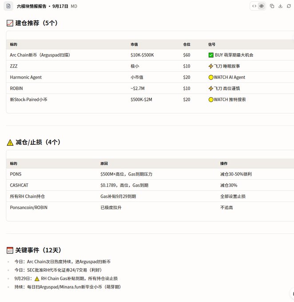
Task: Click the ~$2.7M market cap value
Action: tap(138, 88)
